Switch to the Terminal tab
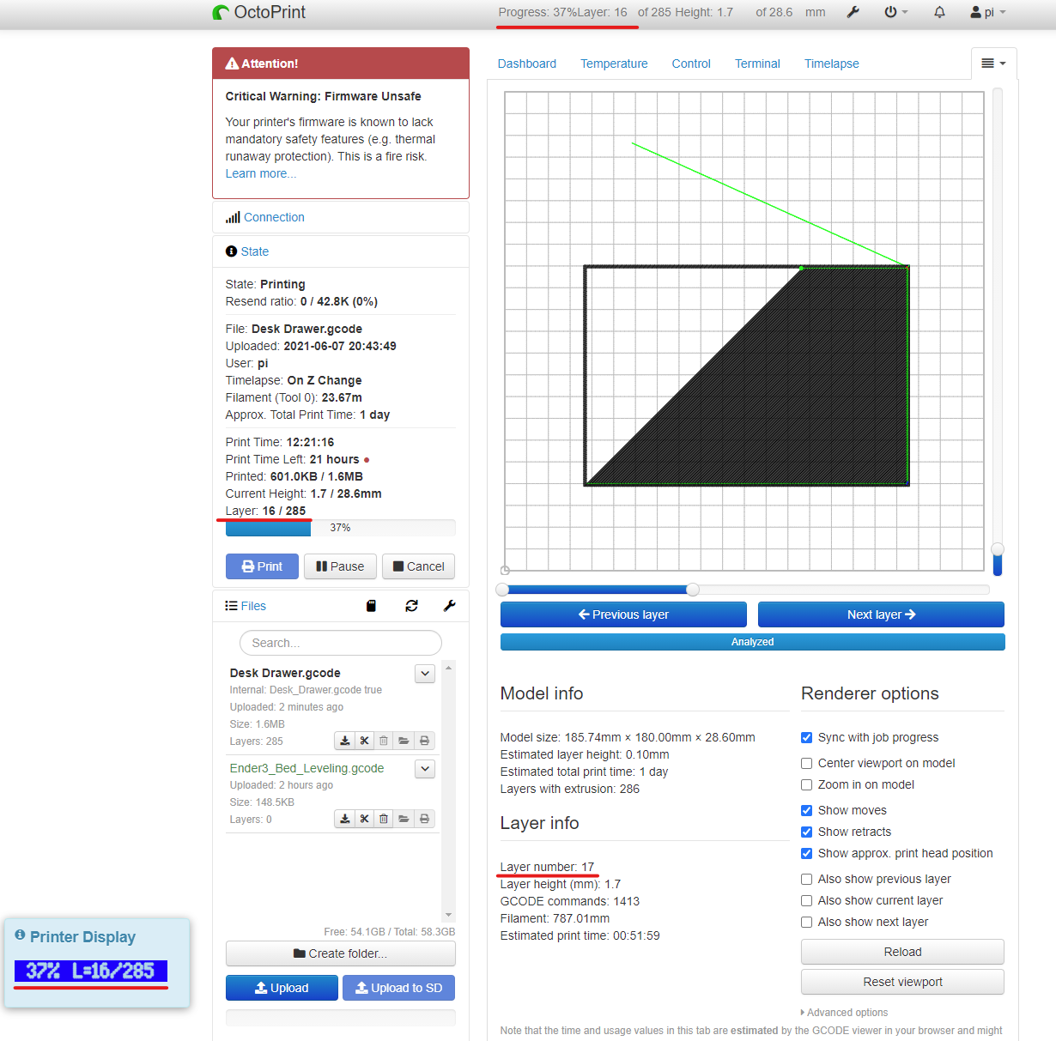1056x1041 pixels. pos(756,64)
